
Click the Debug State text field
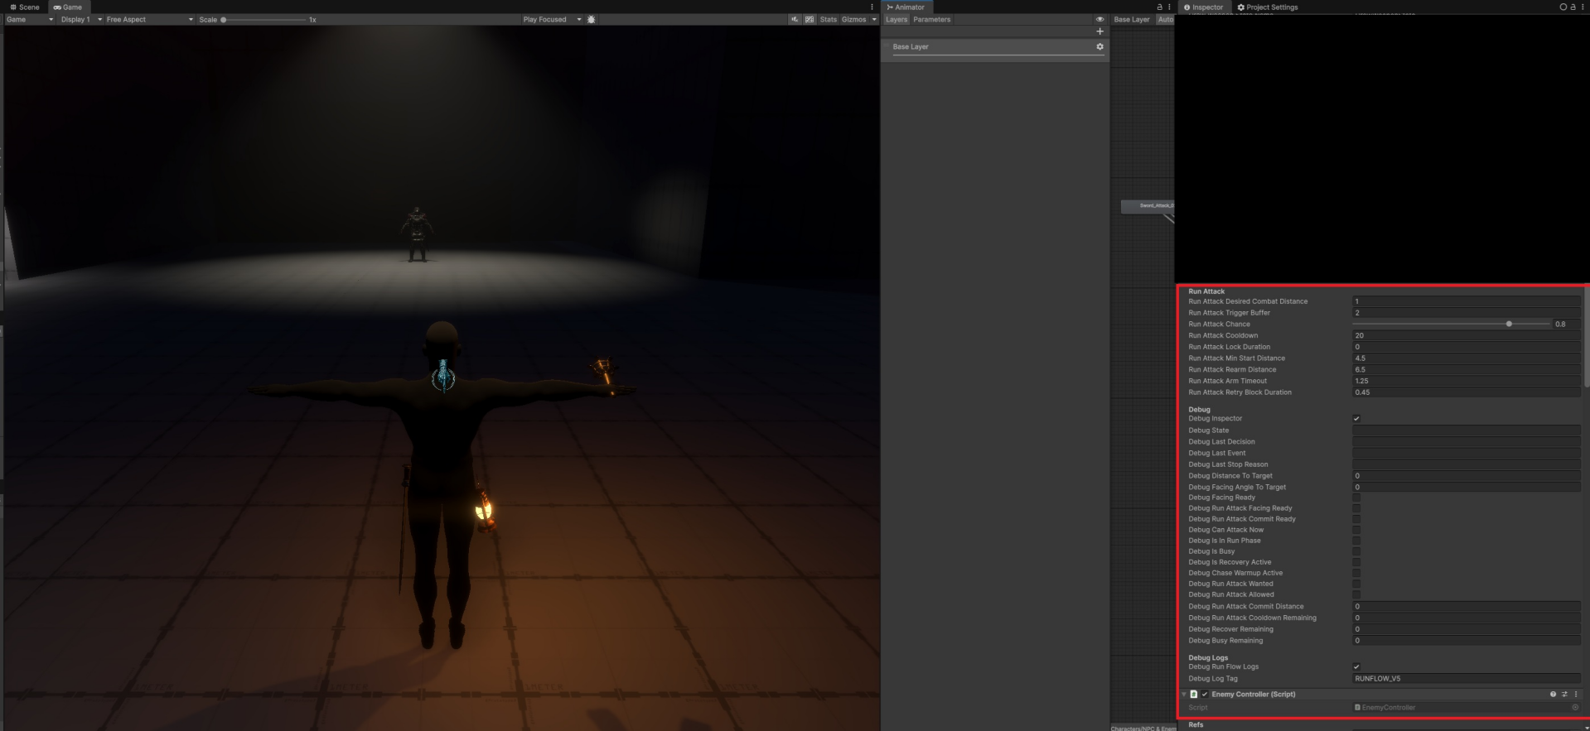tap(1466, 430)
